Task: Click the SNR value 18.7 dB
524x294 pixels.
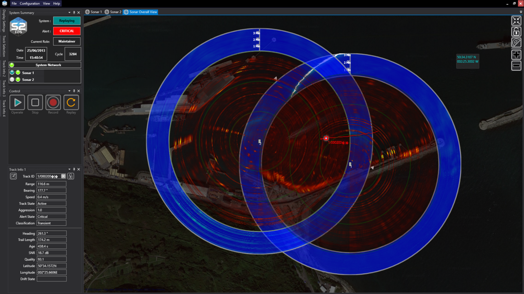Action: 52,253
